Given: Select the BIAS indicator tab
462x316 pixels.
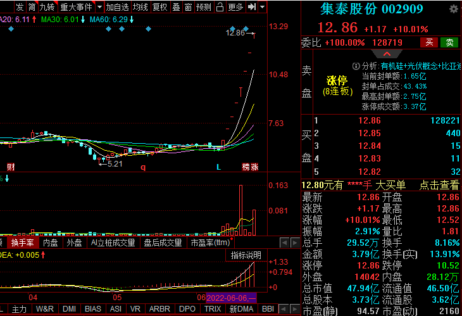Looking at the screenshot, I should pos(93,309).
